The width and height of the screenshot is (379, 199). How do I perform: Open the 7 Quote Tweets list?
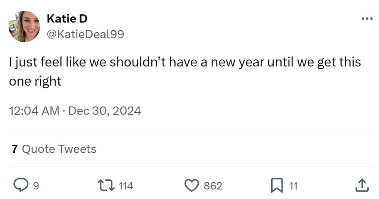pos(54,148)
